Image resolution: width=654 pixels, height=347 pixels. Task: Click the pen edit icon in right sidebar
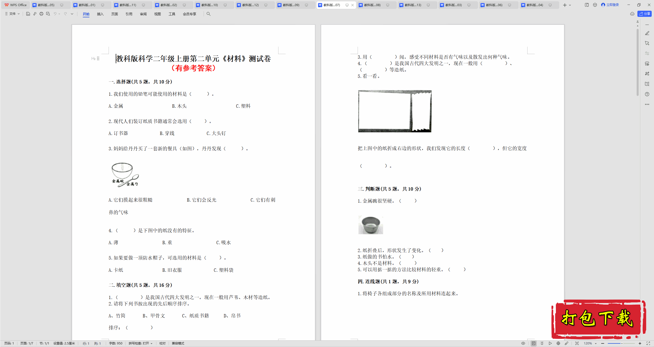click(647, 33)
